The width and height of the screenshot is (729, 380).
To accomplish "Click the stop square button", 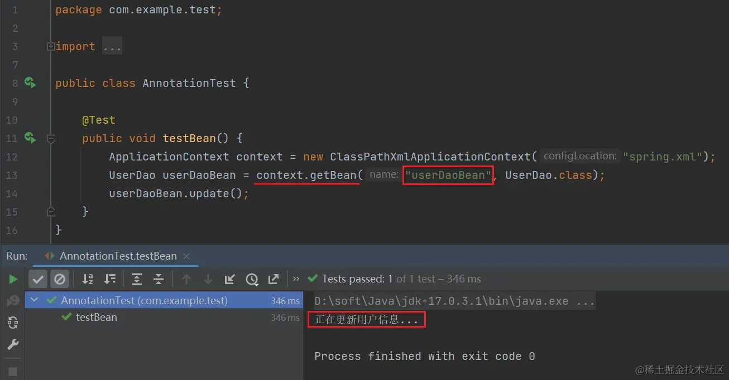I will 13,371.
